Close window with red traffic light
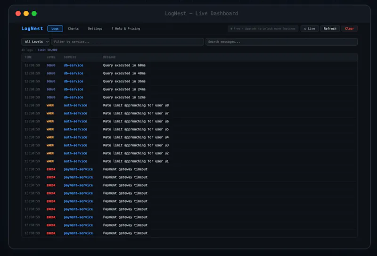Viewport: 377px width, 256px height. [x=18, y=14]
